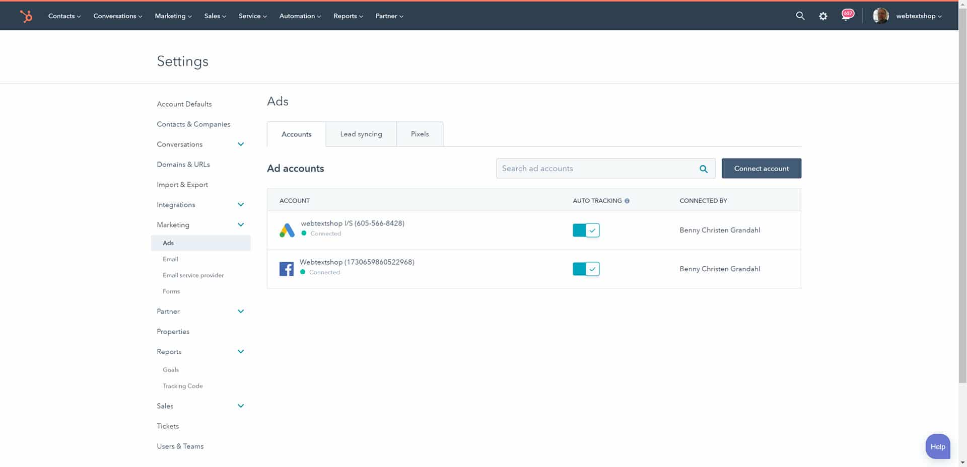This screenshot has width=967, height=467.
Task: Expand Integrations section in sidebar
Action: (x=241, y=205)
